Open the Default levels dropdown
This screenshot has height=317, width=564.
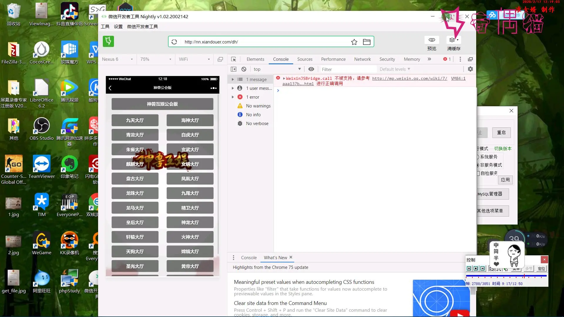point(395,69)
